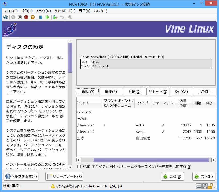Screen dimensions: 219x192
Task: Click partition list scroll left arrow
Action: click(x=79, y=160)
